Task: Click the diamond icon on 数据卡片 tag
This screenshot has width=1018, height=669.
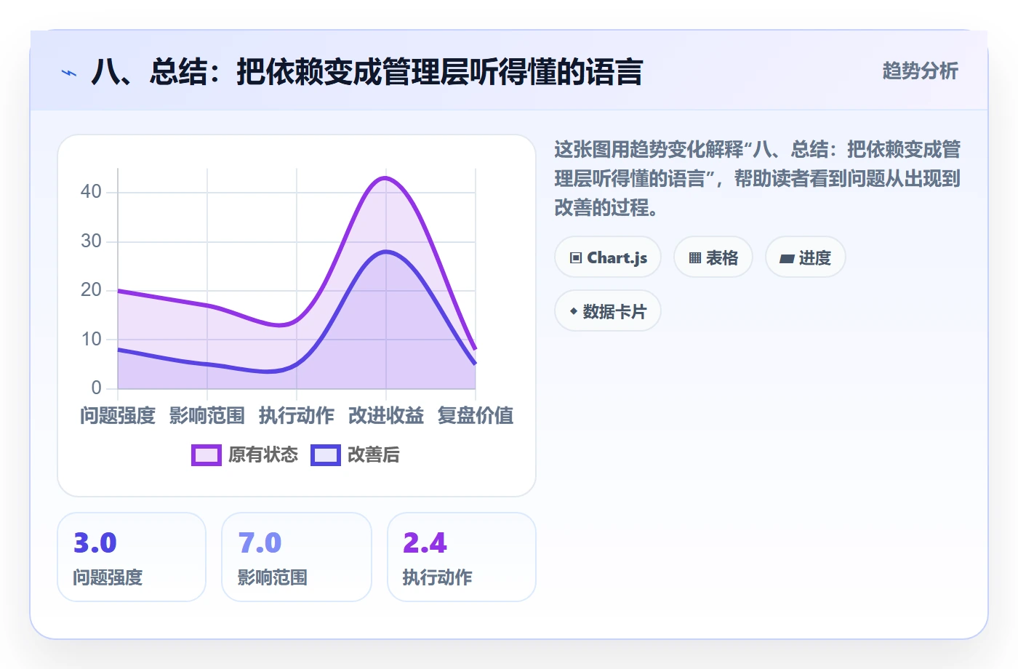Action: click(x=574, y=311)
